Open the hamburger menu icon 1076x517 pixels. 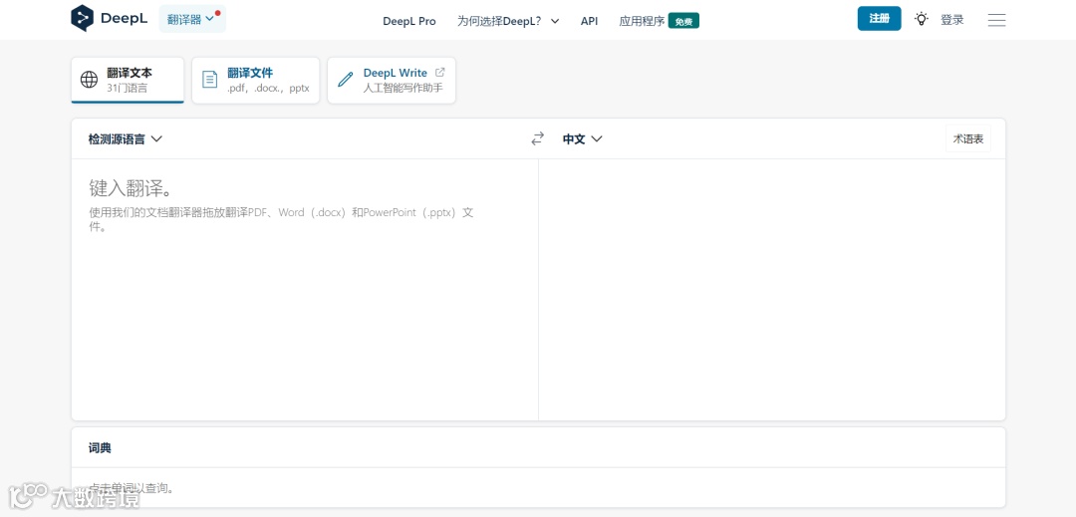point(996,20)
